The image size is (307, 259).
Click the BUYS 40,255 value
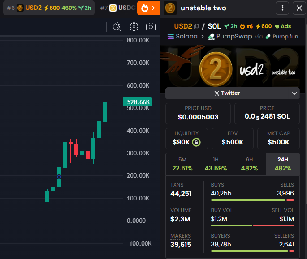(221, 193)
